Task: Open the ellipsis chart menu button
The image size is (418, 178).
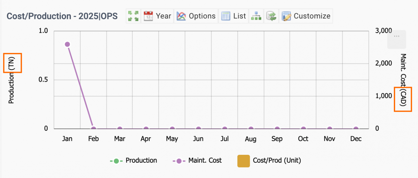Action: (x=397, y=40)
